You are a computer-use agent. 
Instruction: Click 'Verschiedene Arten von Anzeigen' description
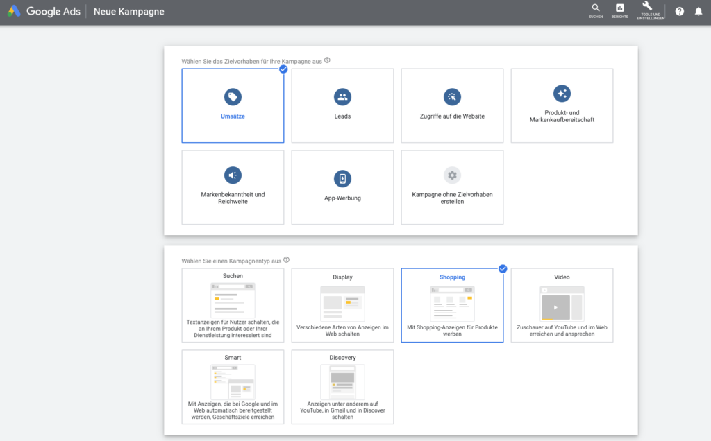point(342,331)
